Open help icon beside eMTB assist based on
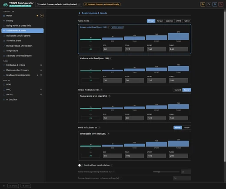 pos(99,128)
